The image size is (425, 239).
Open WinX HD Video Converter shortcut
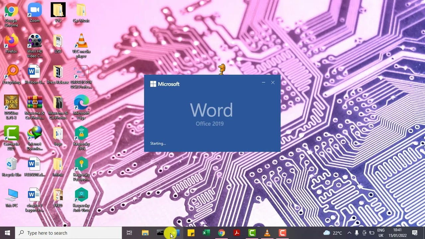(x=35, y=46)
